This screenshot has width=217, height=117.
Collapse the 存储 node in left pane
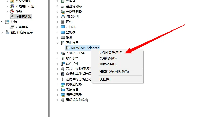(2, 22)
